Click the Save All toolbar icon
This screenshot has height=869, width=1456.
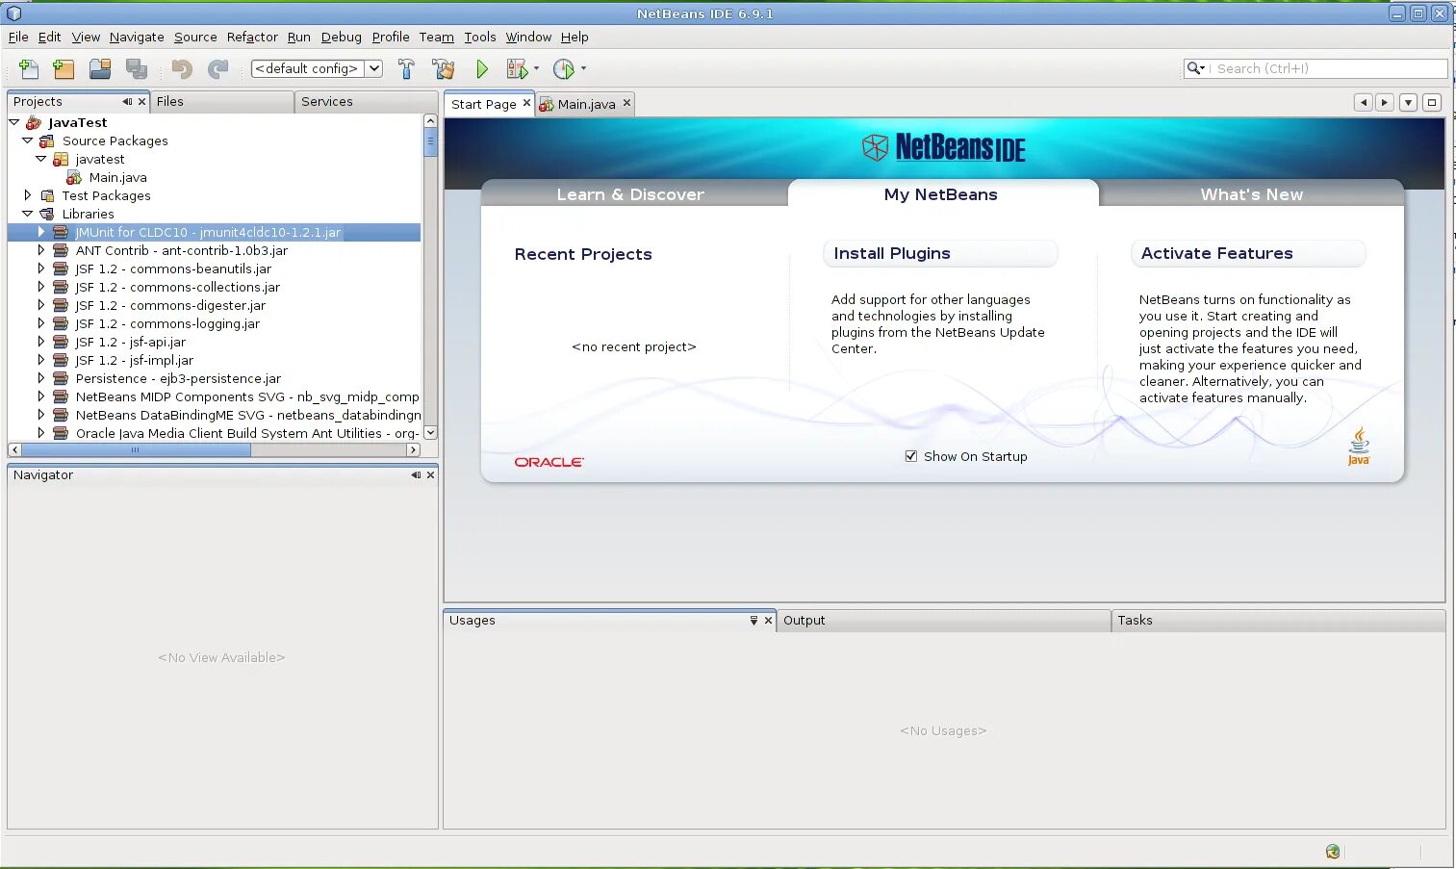click(x=137, y=68)
